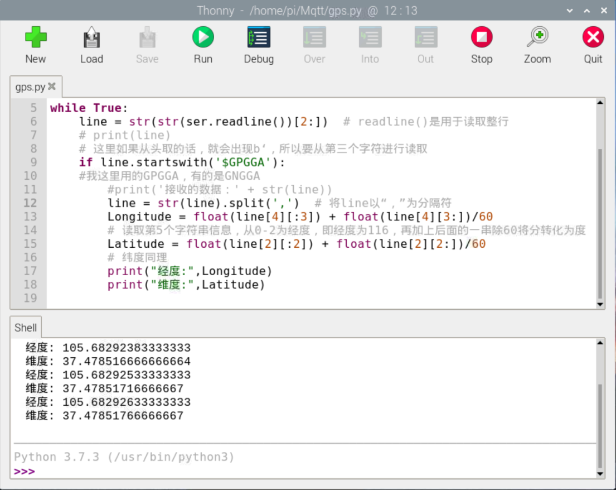
Task: Run the current script
Action: point(203,38)
